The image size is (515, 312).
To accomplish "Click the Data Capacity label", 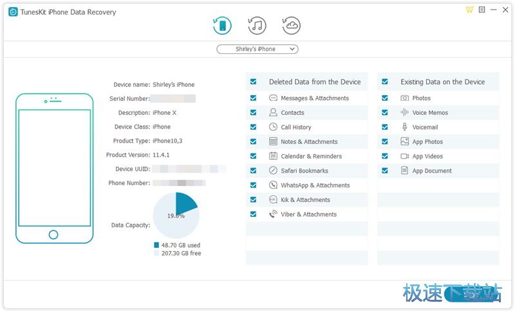I will pos(131,225).
